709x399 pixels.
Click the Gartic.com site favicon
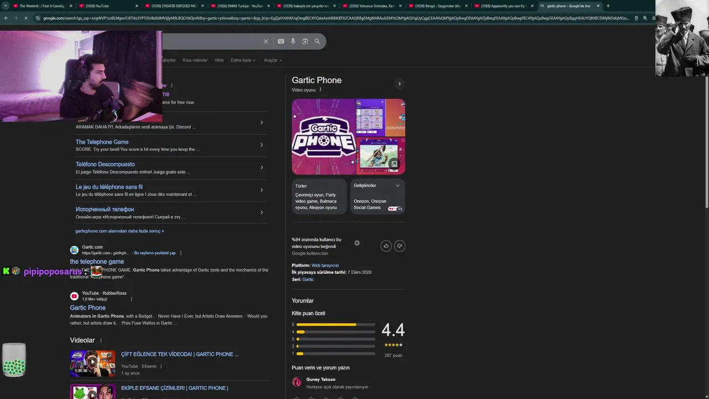click(x=74, y=250)
